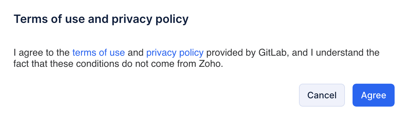Follow the blue 'privacy policy' hyperlink
This screenshot has width=408, height=119.
pyautogui.click(x=175, y=52)
